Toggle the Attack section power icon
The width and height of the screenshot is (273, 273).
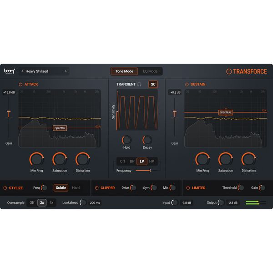pos(20,85)
